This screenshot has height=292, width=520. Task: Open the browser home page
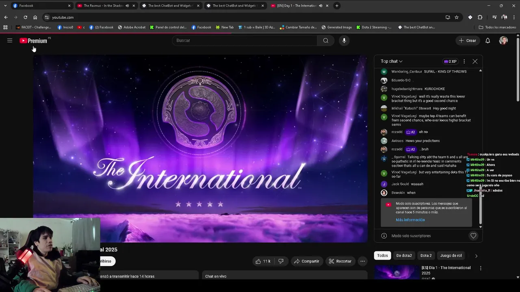point(35,17)
